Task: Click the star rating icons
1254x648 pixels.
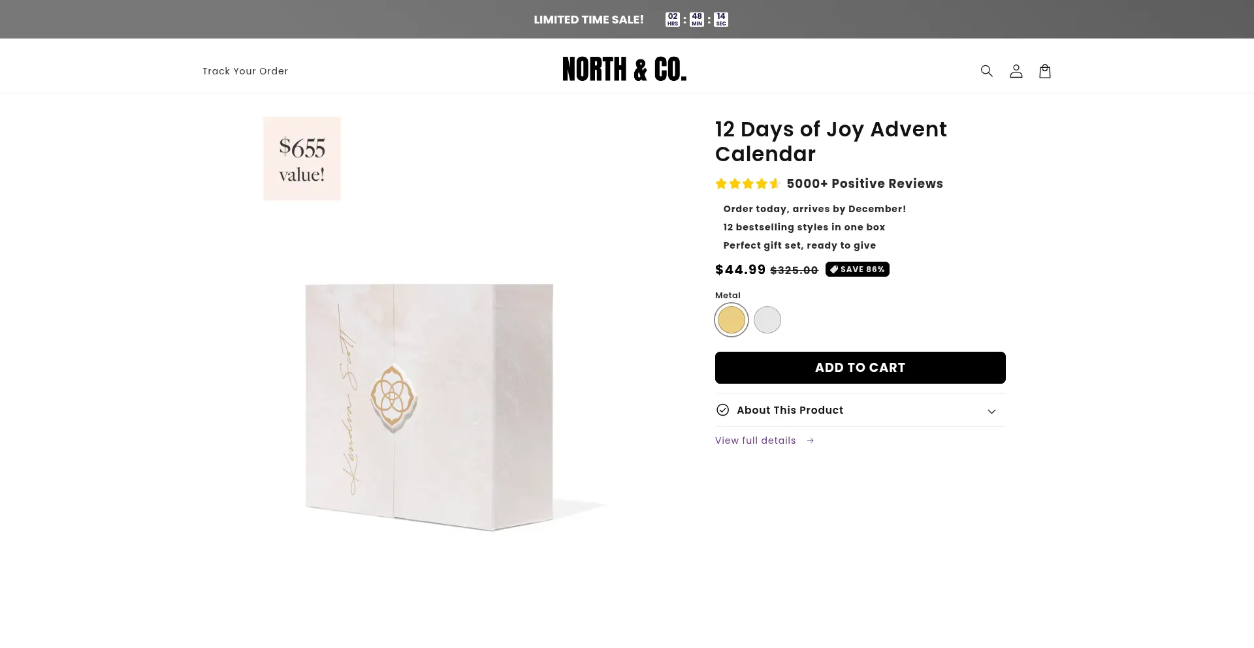Action: [747, 184]
